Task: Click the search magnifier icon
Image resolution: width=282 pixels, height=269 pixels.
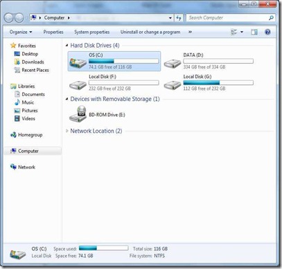Action: coord(271,18)
